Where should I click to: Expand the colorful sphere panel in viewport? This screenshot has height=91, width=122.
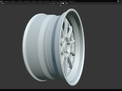point(60,6)
